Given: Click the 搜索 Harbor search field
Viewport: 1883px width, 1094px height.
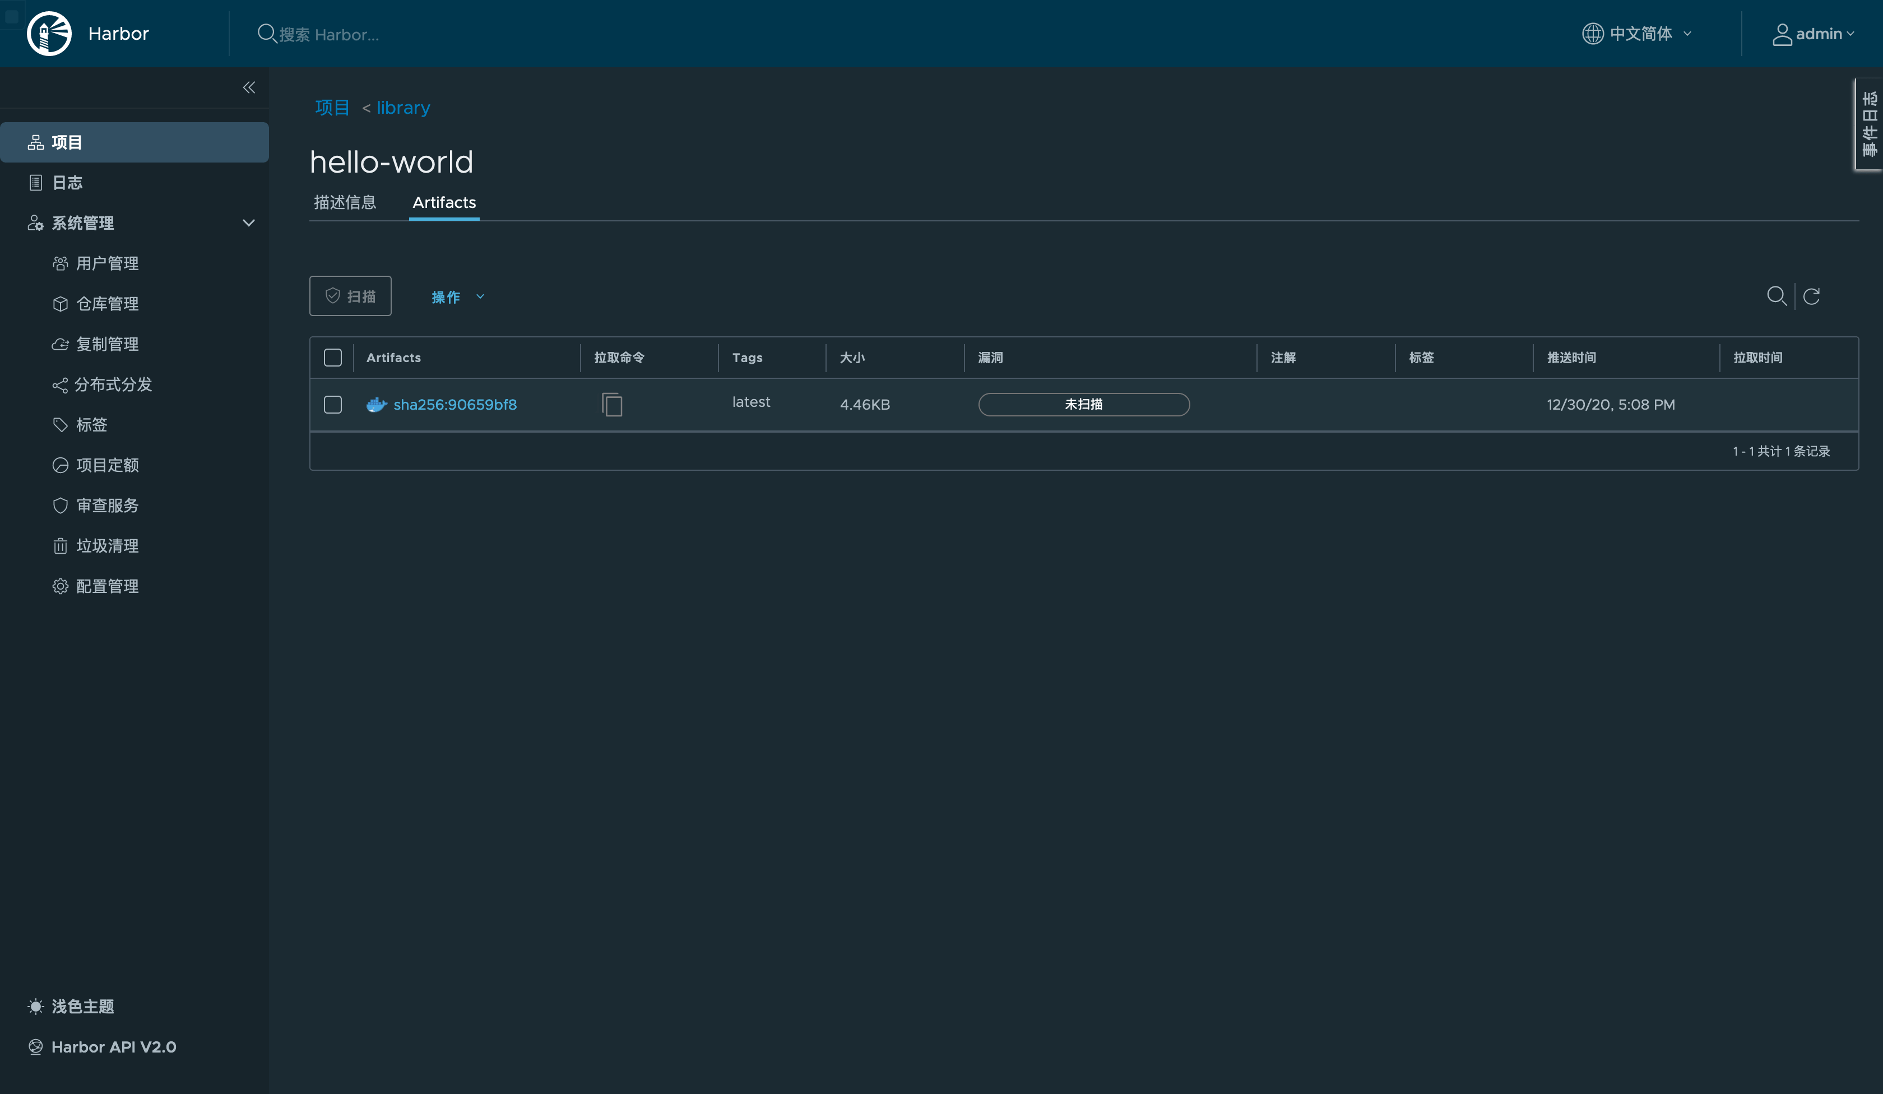Looking at the screenshot, I should 329,34.
